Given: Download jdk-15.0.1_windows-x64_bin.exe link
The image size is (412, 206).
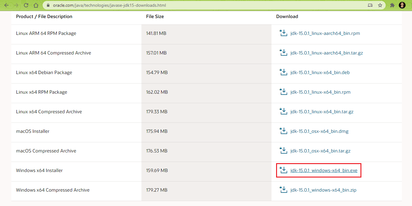Looking at the screenshot, I should point(324,170).
